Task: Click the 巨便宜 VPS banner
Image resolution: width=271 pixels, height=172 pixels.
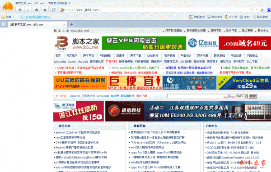Action: [135, 83]
